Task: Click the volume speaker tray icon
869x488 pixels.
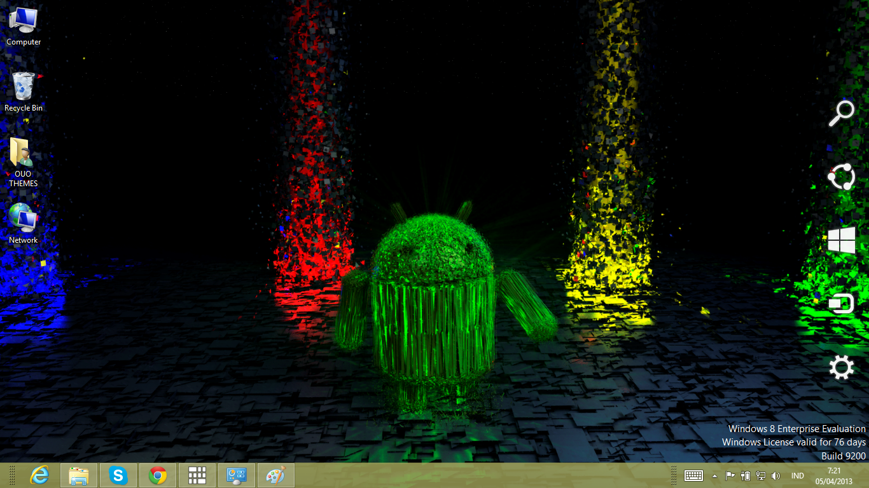Action: click(x=775, y=475)
